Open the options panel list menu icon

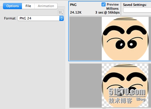(x=61, y=12)
